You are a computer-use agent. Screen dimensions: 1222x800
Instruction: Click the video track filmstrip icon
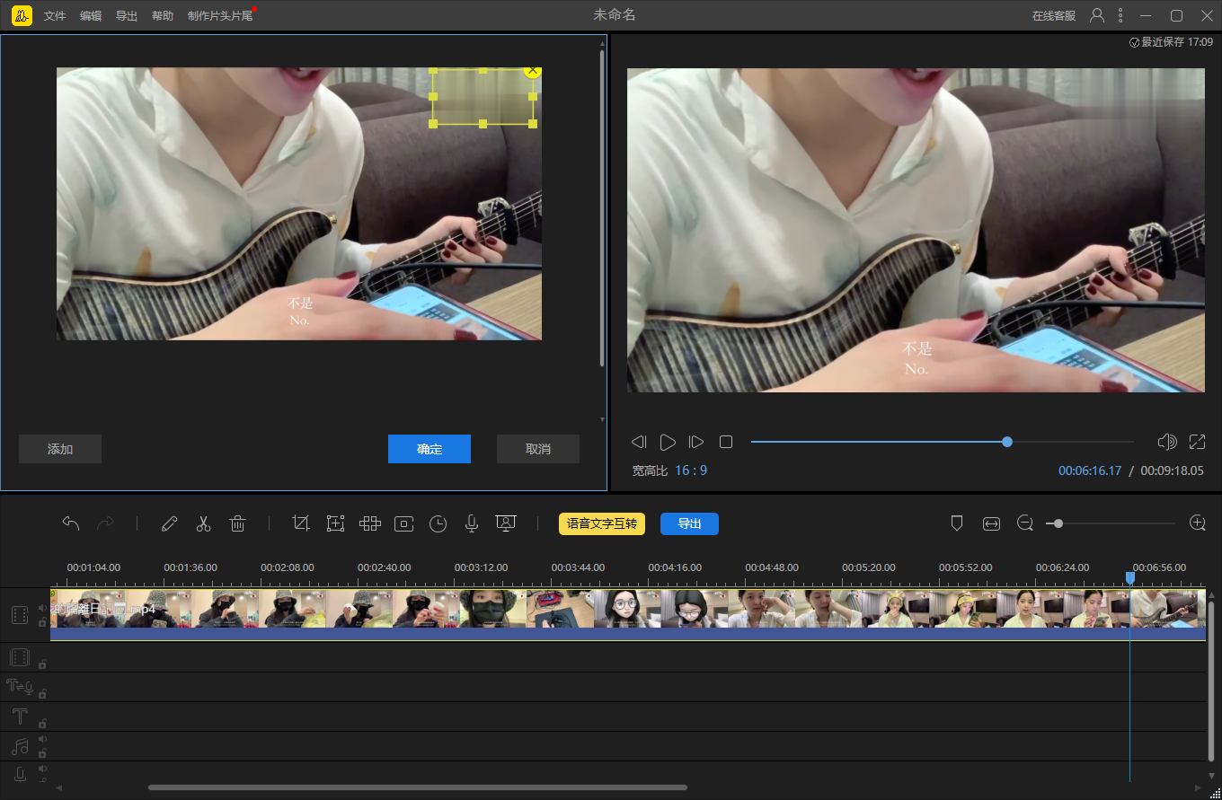tap(20, 615)
